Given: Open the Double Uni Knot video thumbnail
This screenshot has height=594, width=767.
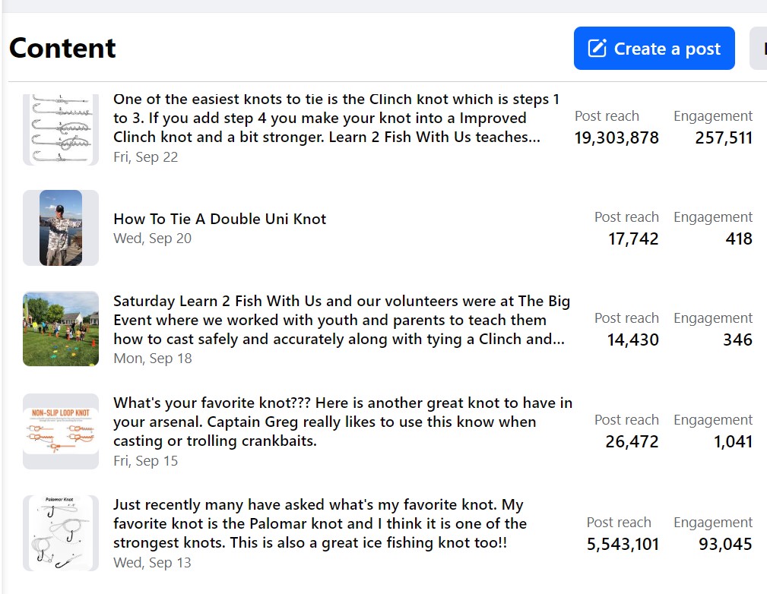Looking at the screenshot, I should click(x=61, y=228).
